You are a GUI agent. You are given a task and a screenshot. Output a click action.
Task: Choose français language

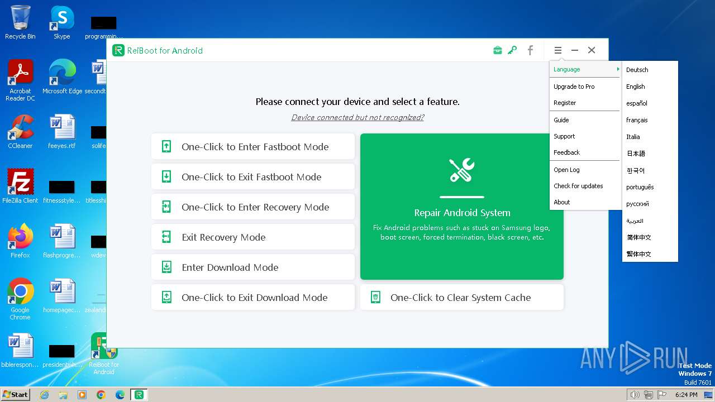[650, 120]
